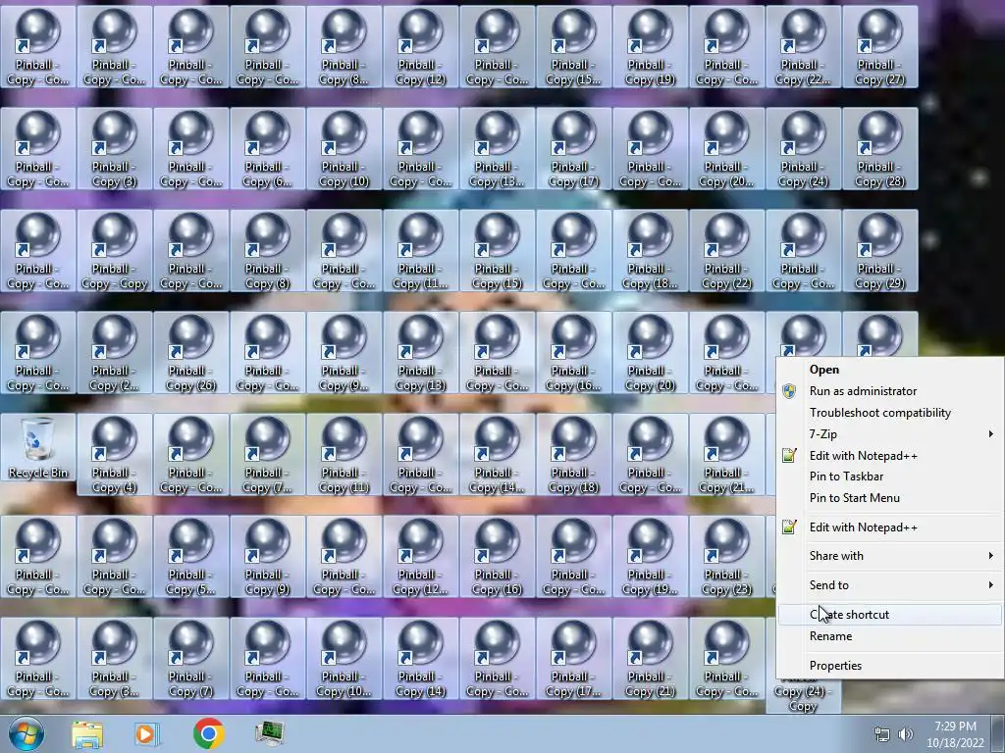Open Properties from the context menu

889,666
